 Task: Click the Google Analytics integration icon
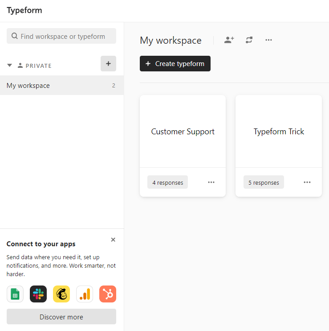click(85, 294)
